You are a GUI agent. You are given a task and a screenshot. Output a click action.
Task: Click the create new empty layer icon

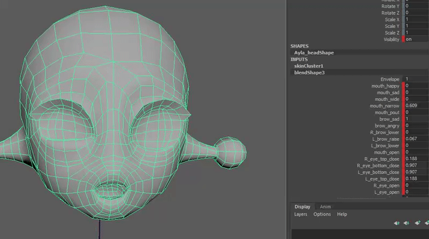click(417, 222)
